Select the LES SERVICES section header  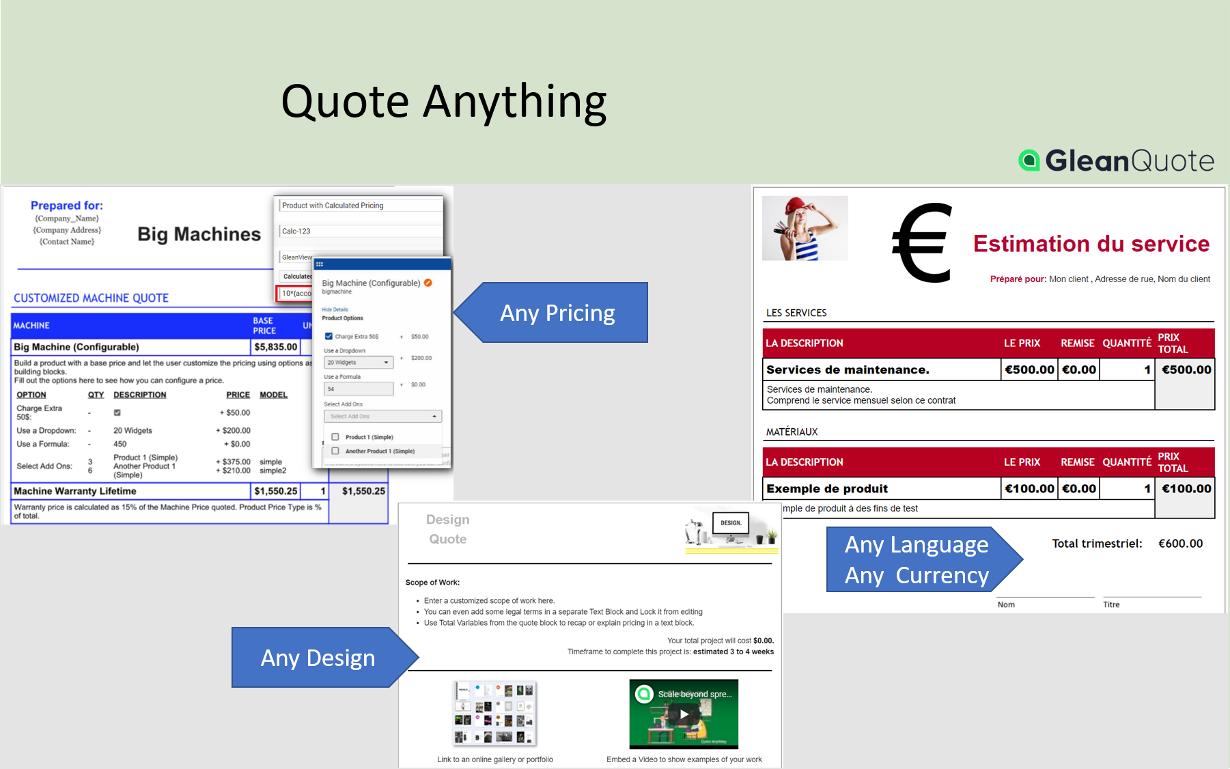[796, 313]
